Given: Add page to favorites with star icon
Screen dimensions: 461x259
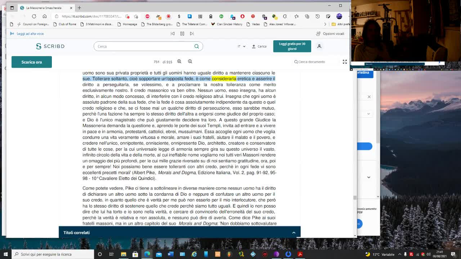Looking at the screenshot, I should click(136, 16).
